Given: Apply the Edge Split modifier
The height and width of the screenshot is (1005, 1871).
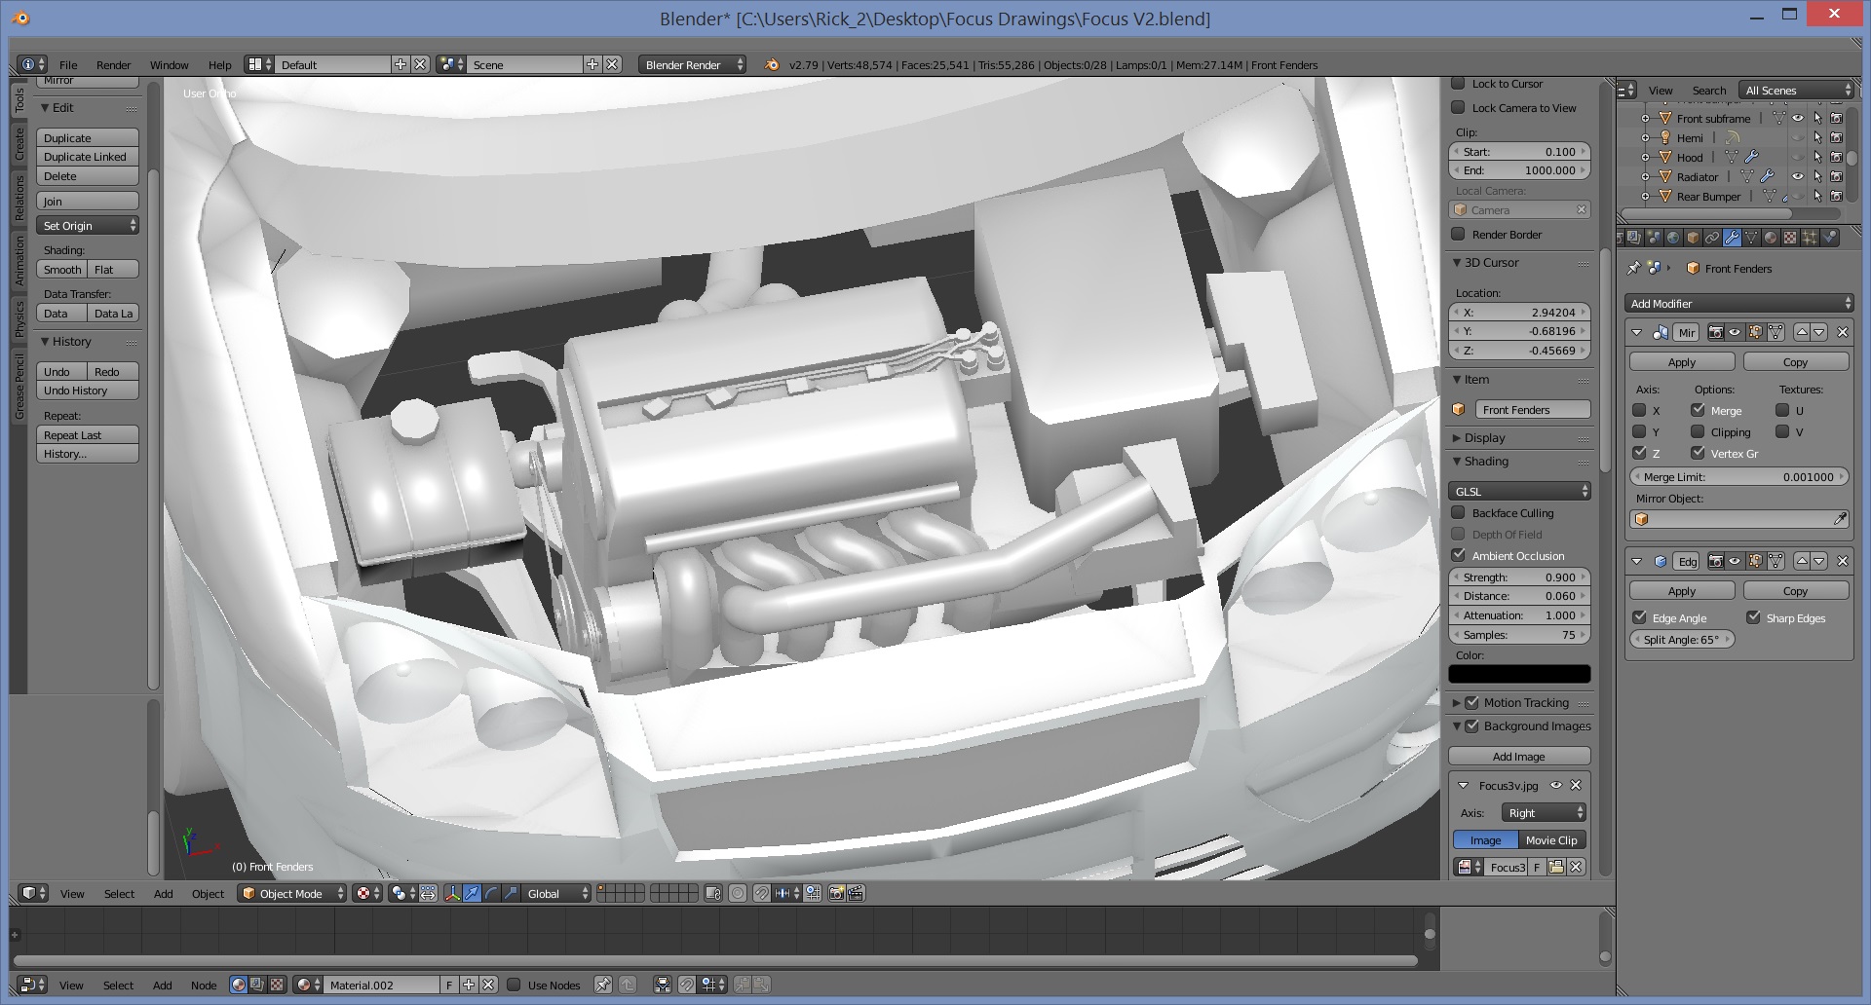Looking at the screenshot, I should 1682,590.
